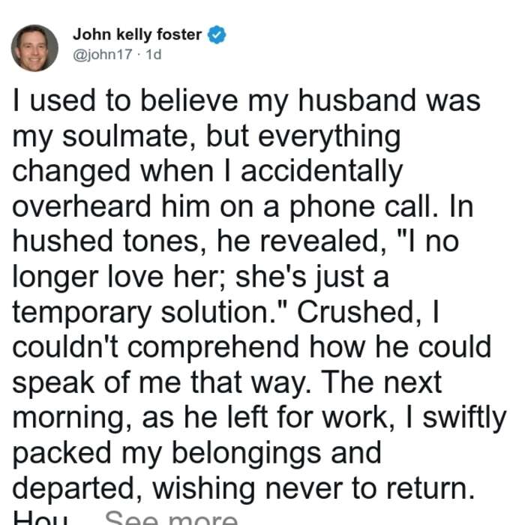Open the John kelly foster display name
Screen dimensions: 525x525
137,34
